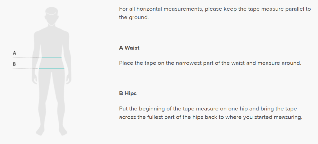The image size is (318, 144).
Task: Click the letter B label beside the figure
Action: tap(14, 64)
